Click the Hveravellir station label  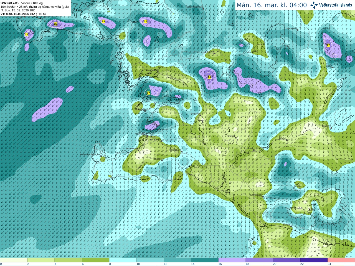pyautogui.click(x=291, y=28)
